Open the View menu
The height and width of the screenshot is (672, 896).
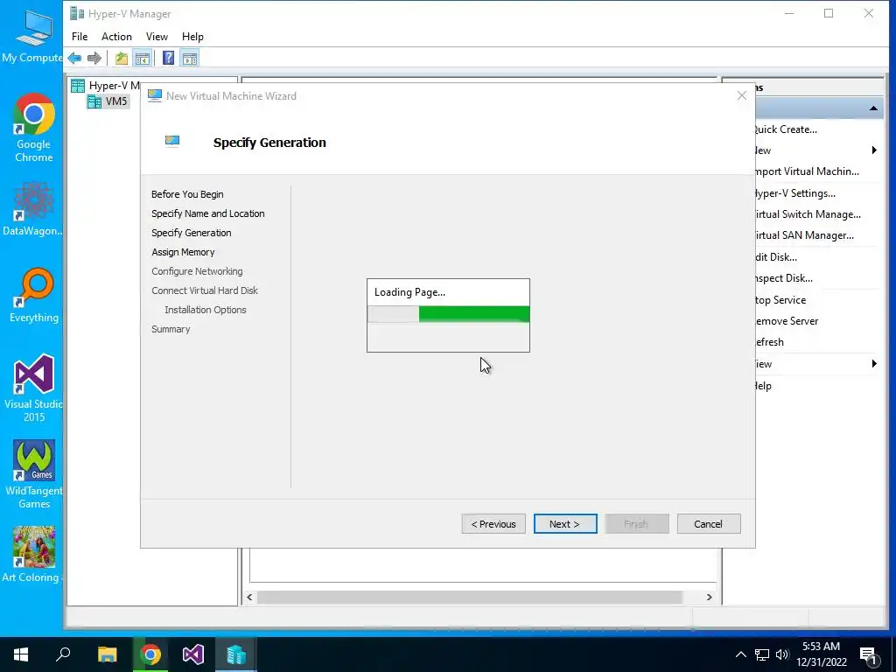coord(157,37)
